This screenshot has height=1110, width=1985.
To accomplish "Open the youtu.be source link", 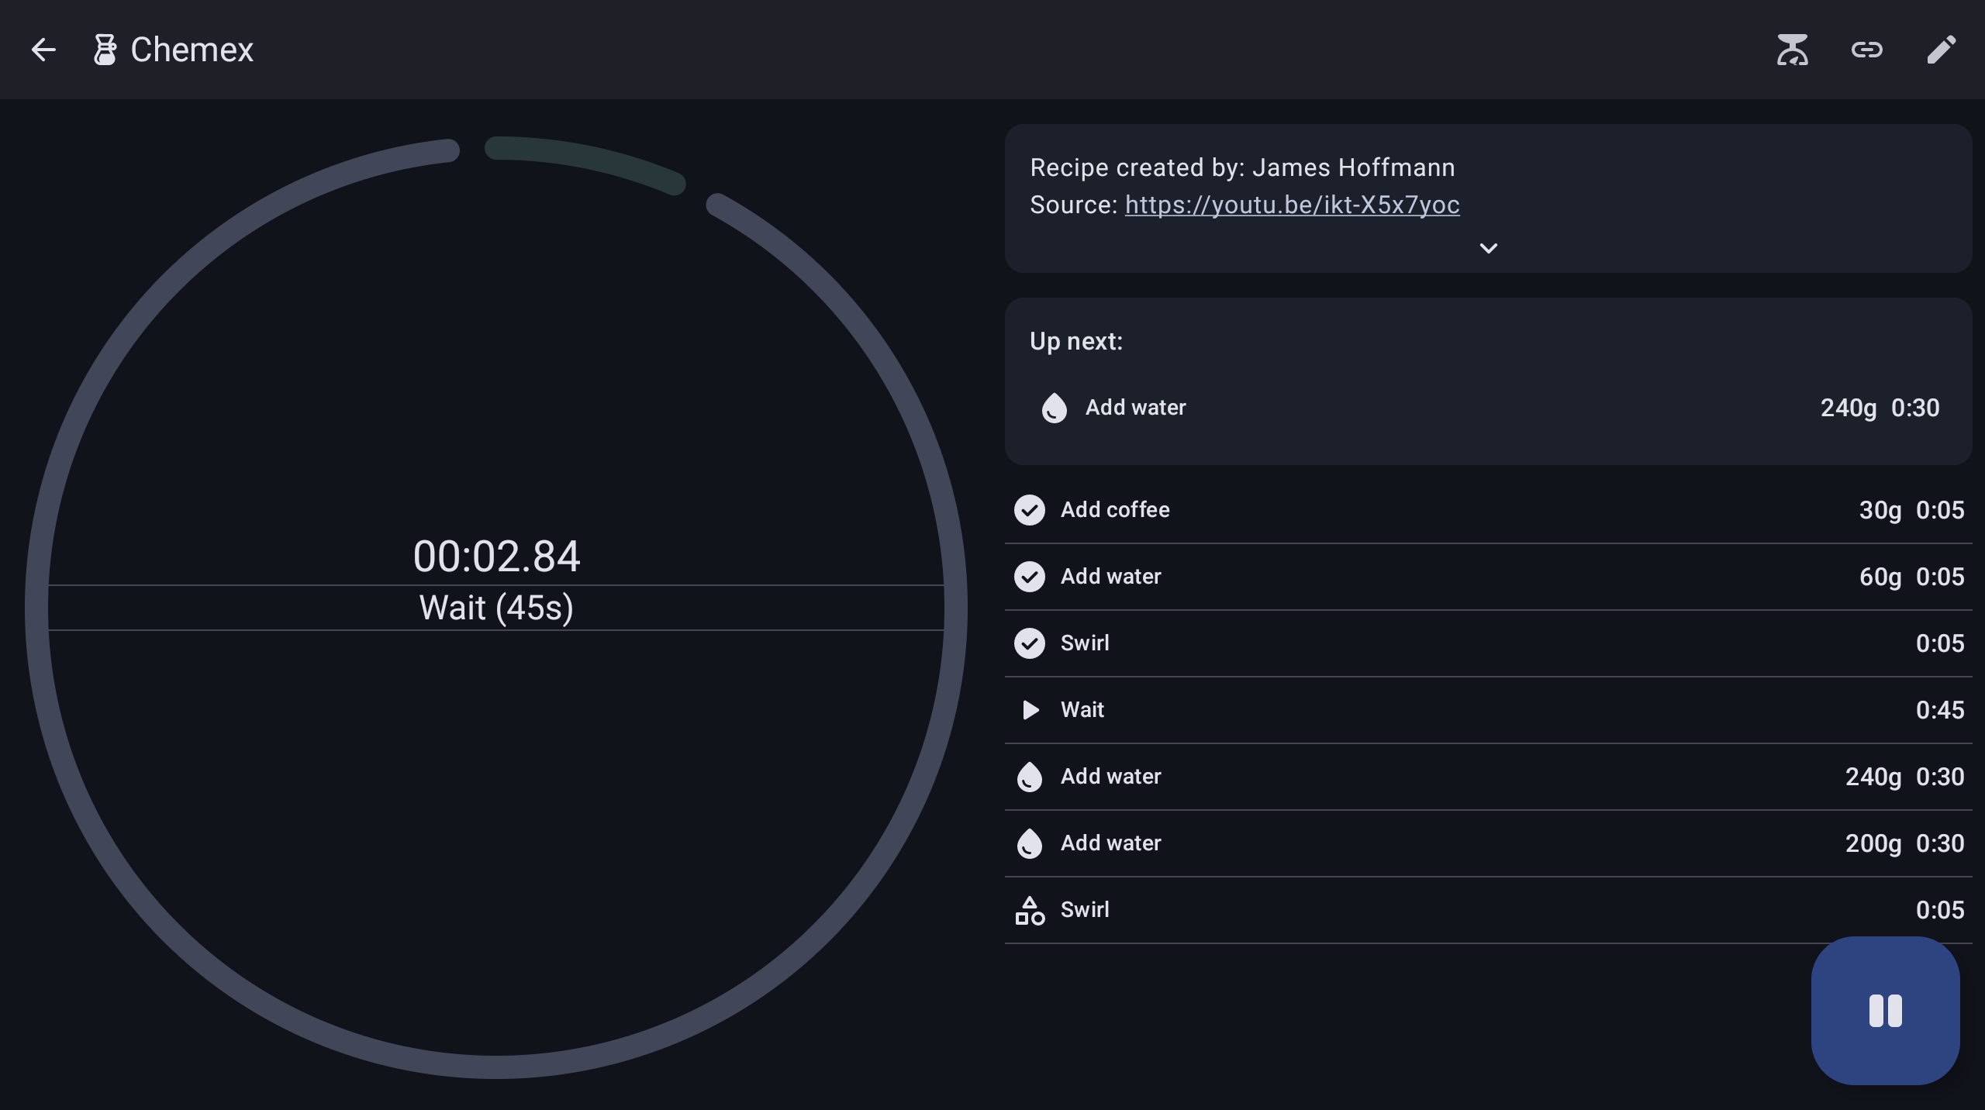I will coord(1292,205).
